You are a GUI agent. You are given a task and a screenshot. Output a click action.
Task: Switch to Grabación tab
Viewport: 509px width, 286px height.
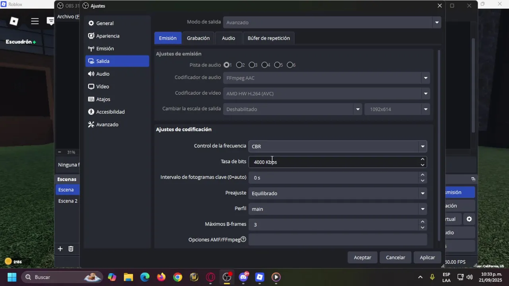(x=198, y=38)
